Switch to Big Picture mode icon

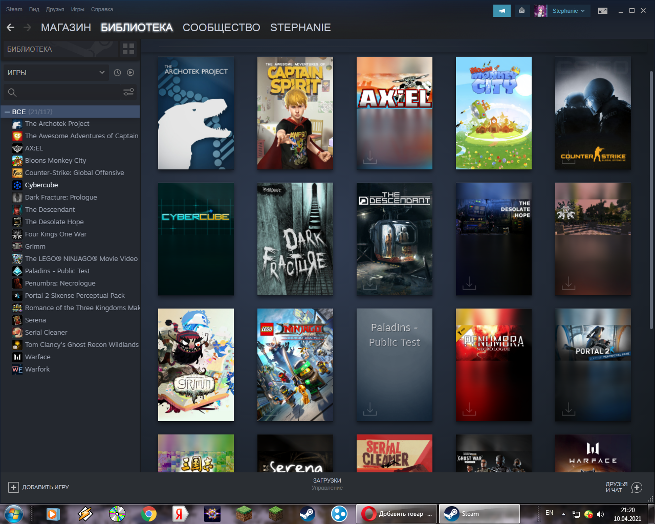click(603, 11)
